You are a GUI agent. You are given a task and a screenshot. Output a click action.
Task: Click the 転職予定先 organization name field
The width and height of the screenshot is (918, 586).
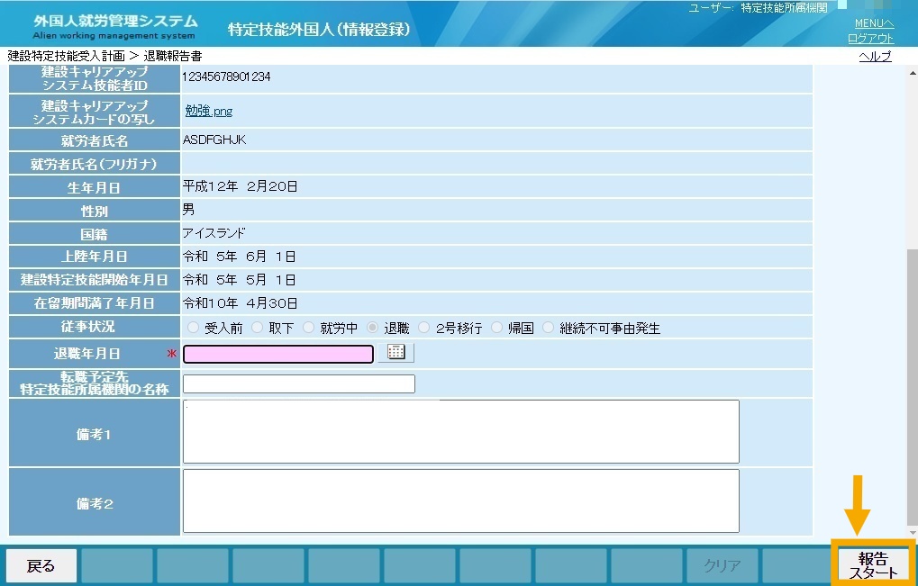(298, 383)
